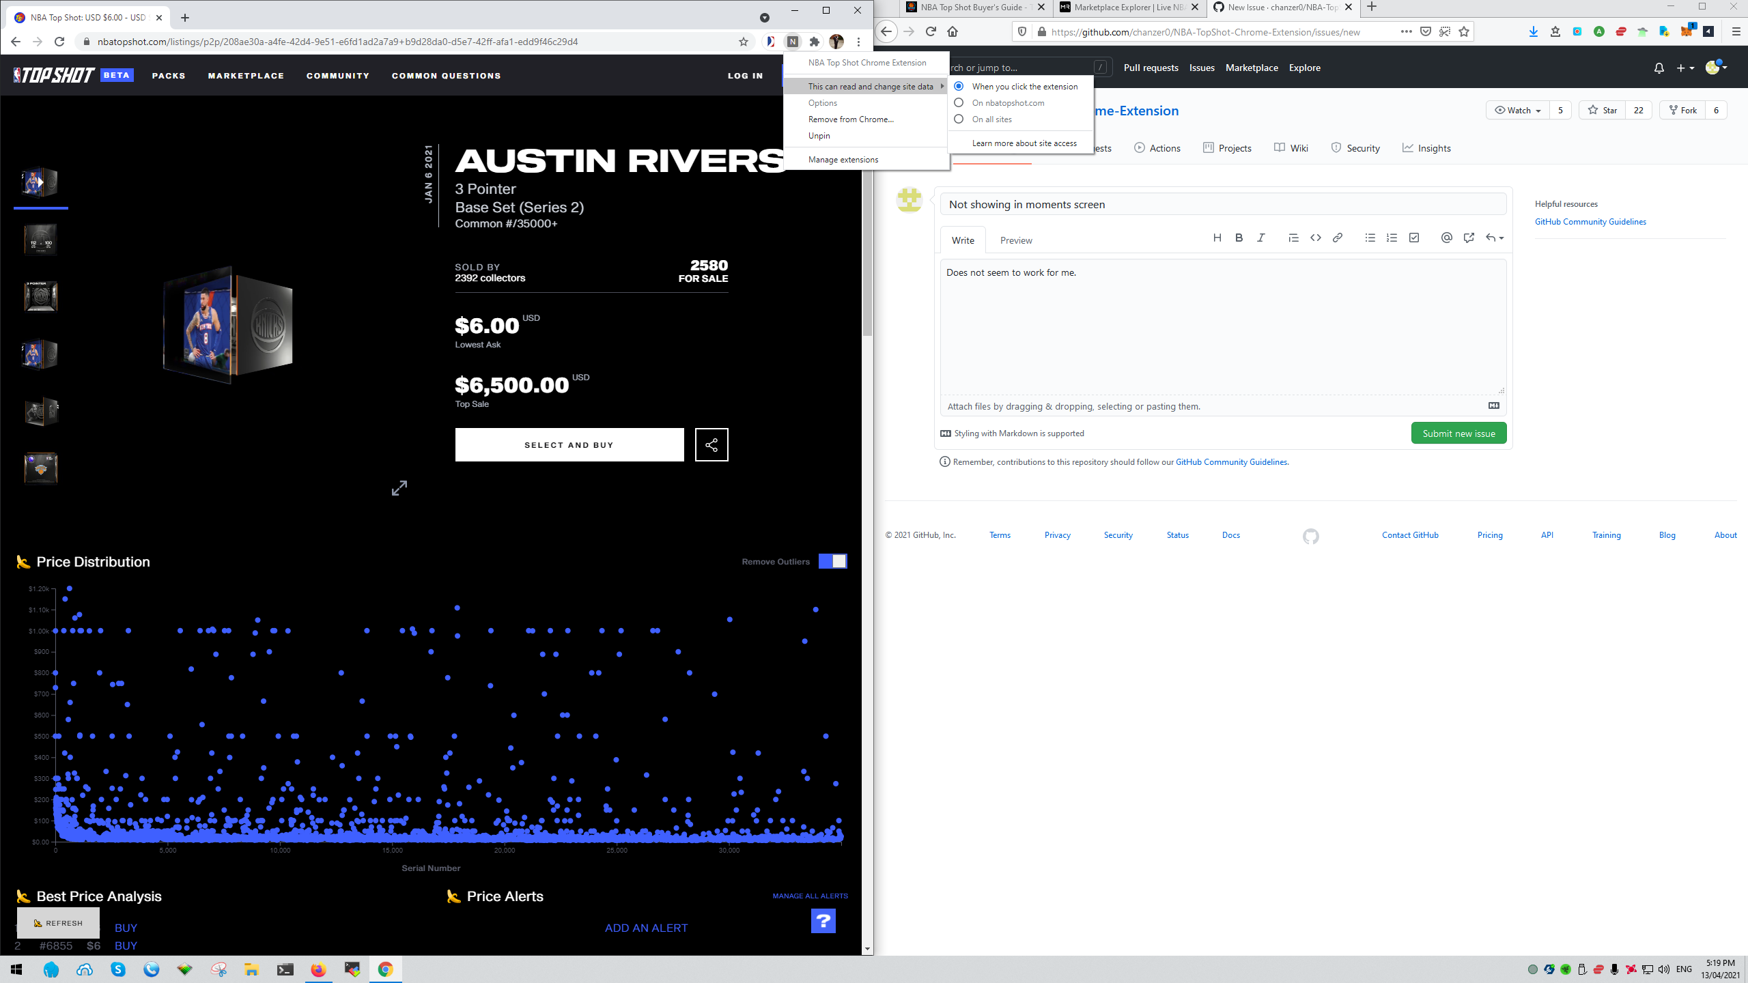Open GitHub Community Guidelines in Helpful resources
Image resolution: width=1748 pixels, height=983 pixels.
click(x=1590, y=221)
